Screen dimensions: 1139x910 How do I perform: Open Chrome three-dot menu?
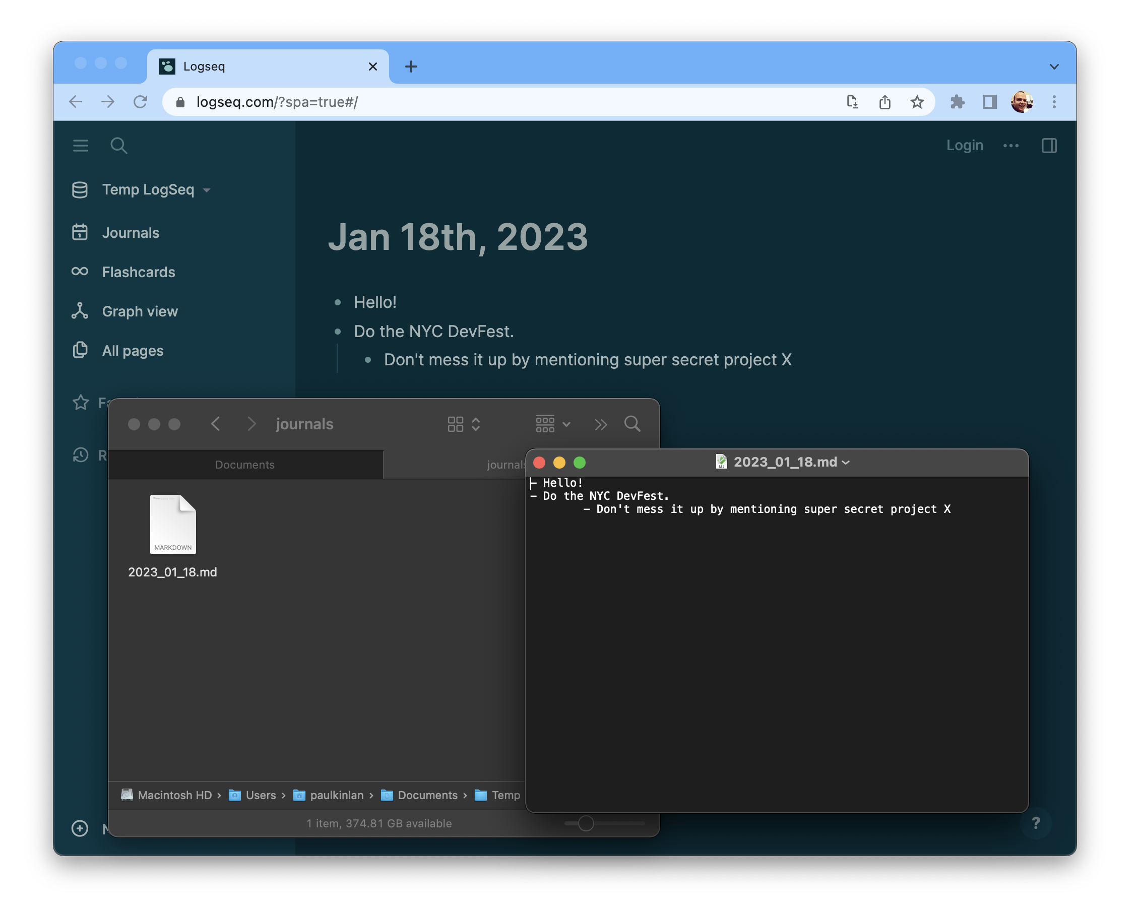tap(1054, 102)
